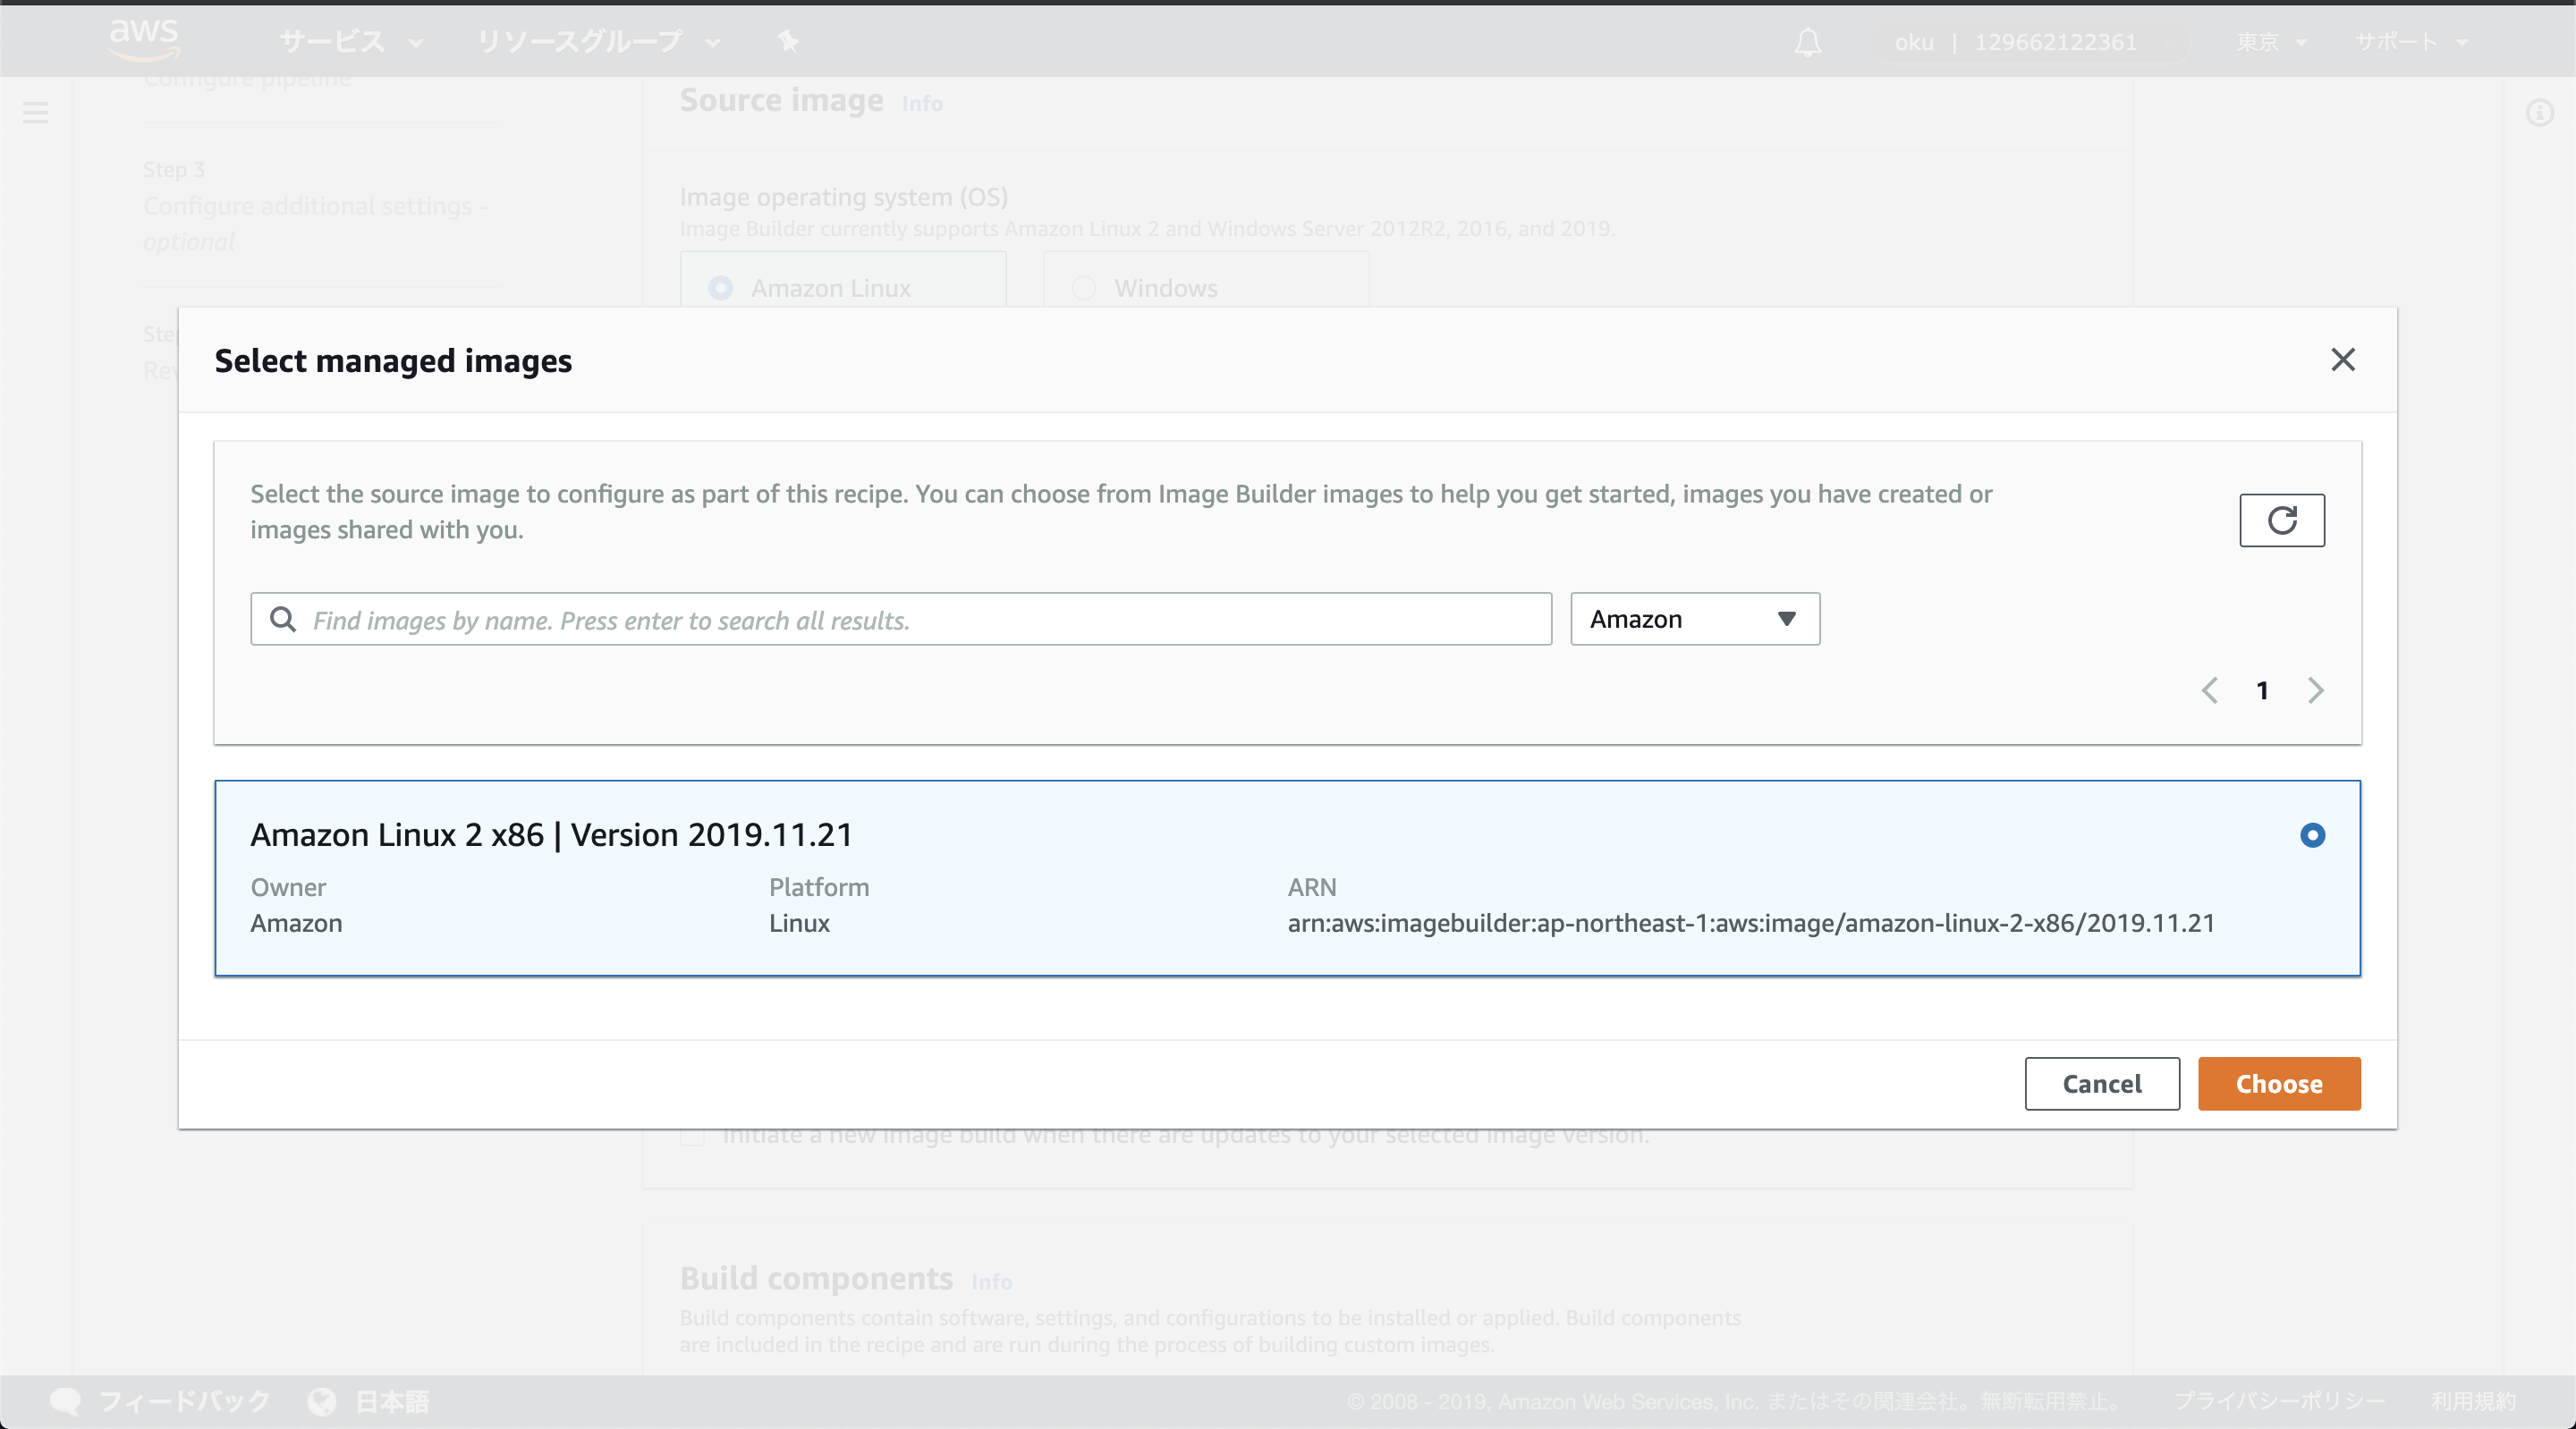Viewport: 2576px width, 1429px height.
Task: Click the AWS logo home icon
Action: 144,40
